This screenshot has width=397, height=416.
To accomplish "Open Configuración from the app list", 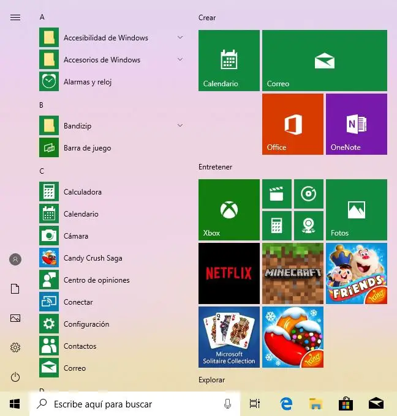I will [x=112, y=324].
